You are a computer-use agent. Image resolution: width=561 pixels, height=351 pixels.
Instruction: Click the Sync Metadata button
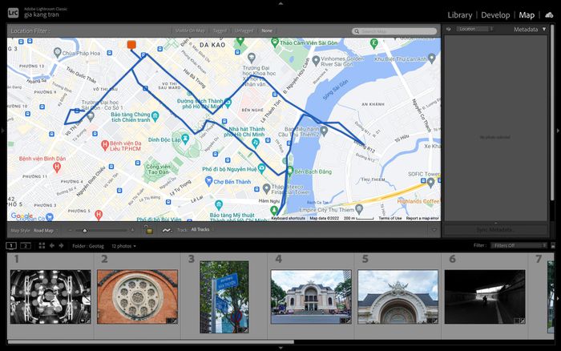495,229
